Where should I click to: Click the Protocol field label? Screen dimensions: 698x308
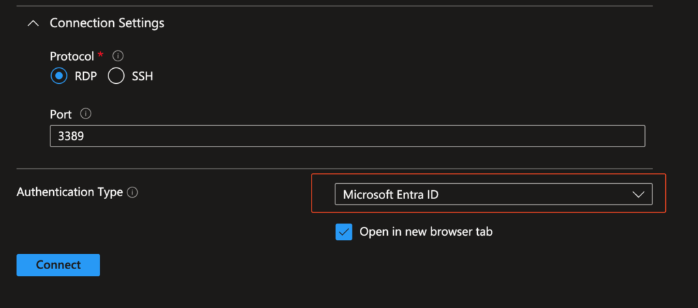point(72,56)
